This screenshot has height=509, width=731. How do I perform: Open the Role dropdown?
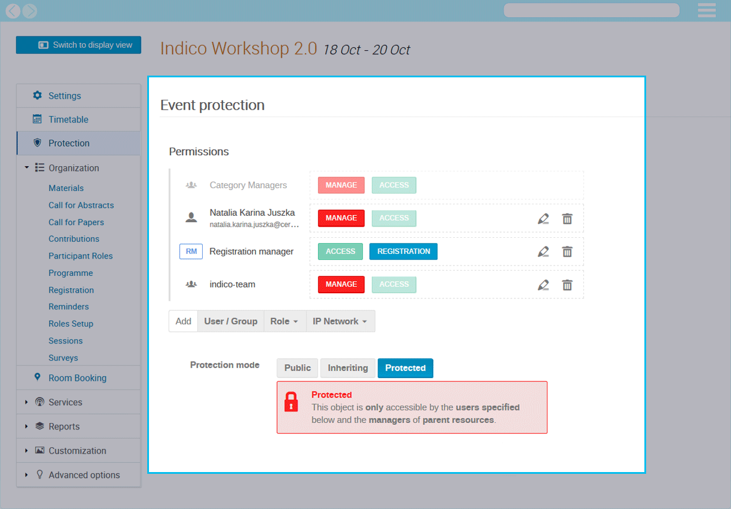click(284, 321)
